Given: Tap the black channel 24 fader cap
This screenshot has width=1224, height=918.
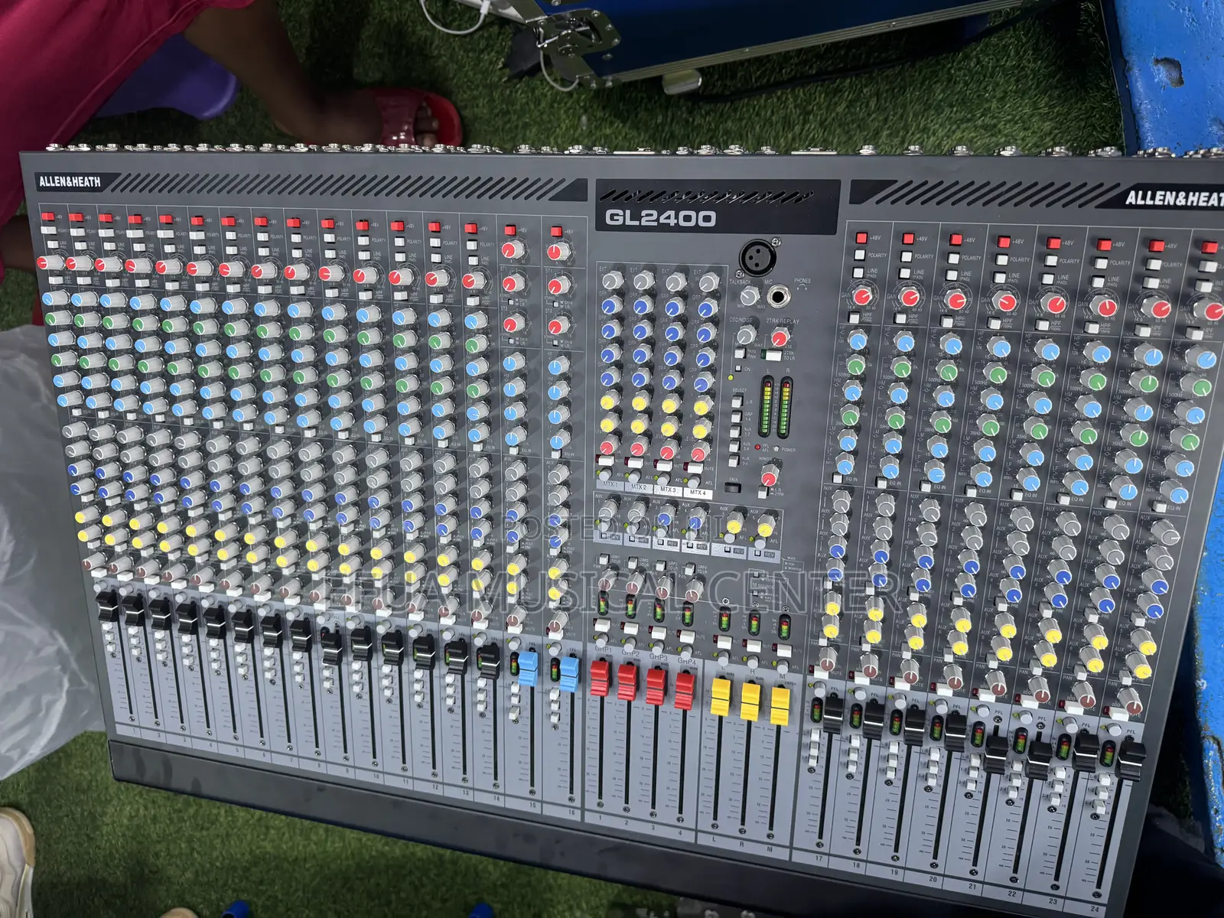Looking at the screenshot, I should click(1131, 760).
